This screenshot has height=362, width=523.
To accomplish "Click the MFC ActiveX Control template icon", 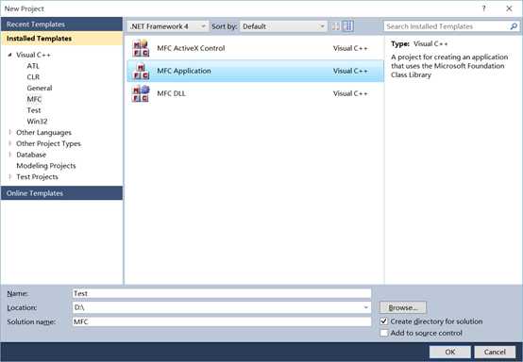I will tap(141, 48).
